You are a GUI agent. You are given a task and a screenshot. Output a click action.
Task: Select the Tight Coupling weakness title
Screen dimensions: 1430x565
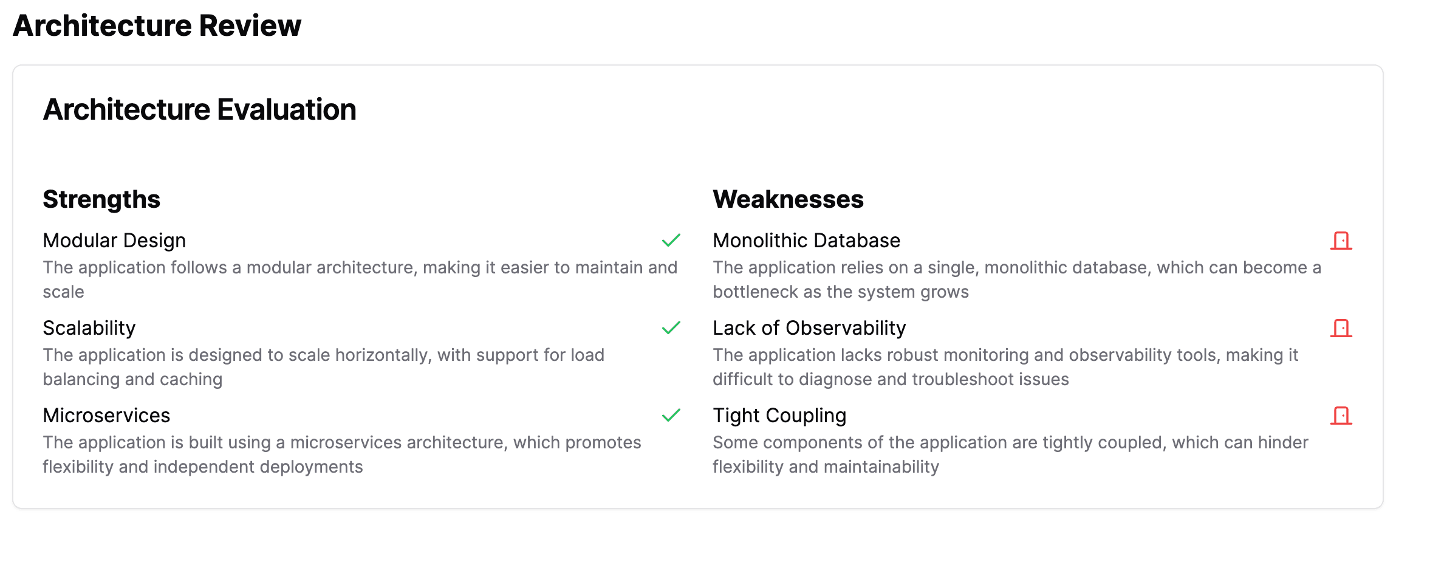pyautogui.click(x=779, y=416)
